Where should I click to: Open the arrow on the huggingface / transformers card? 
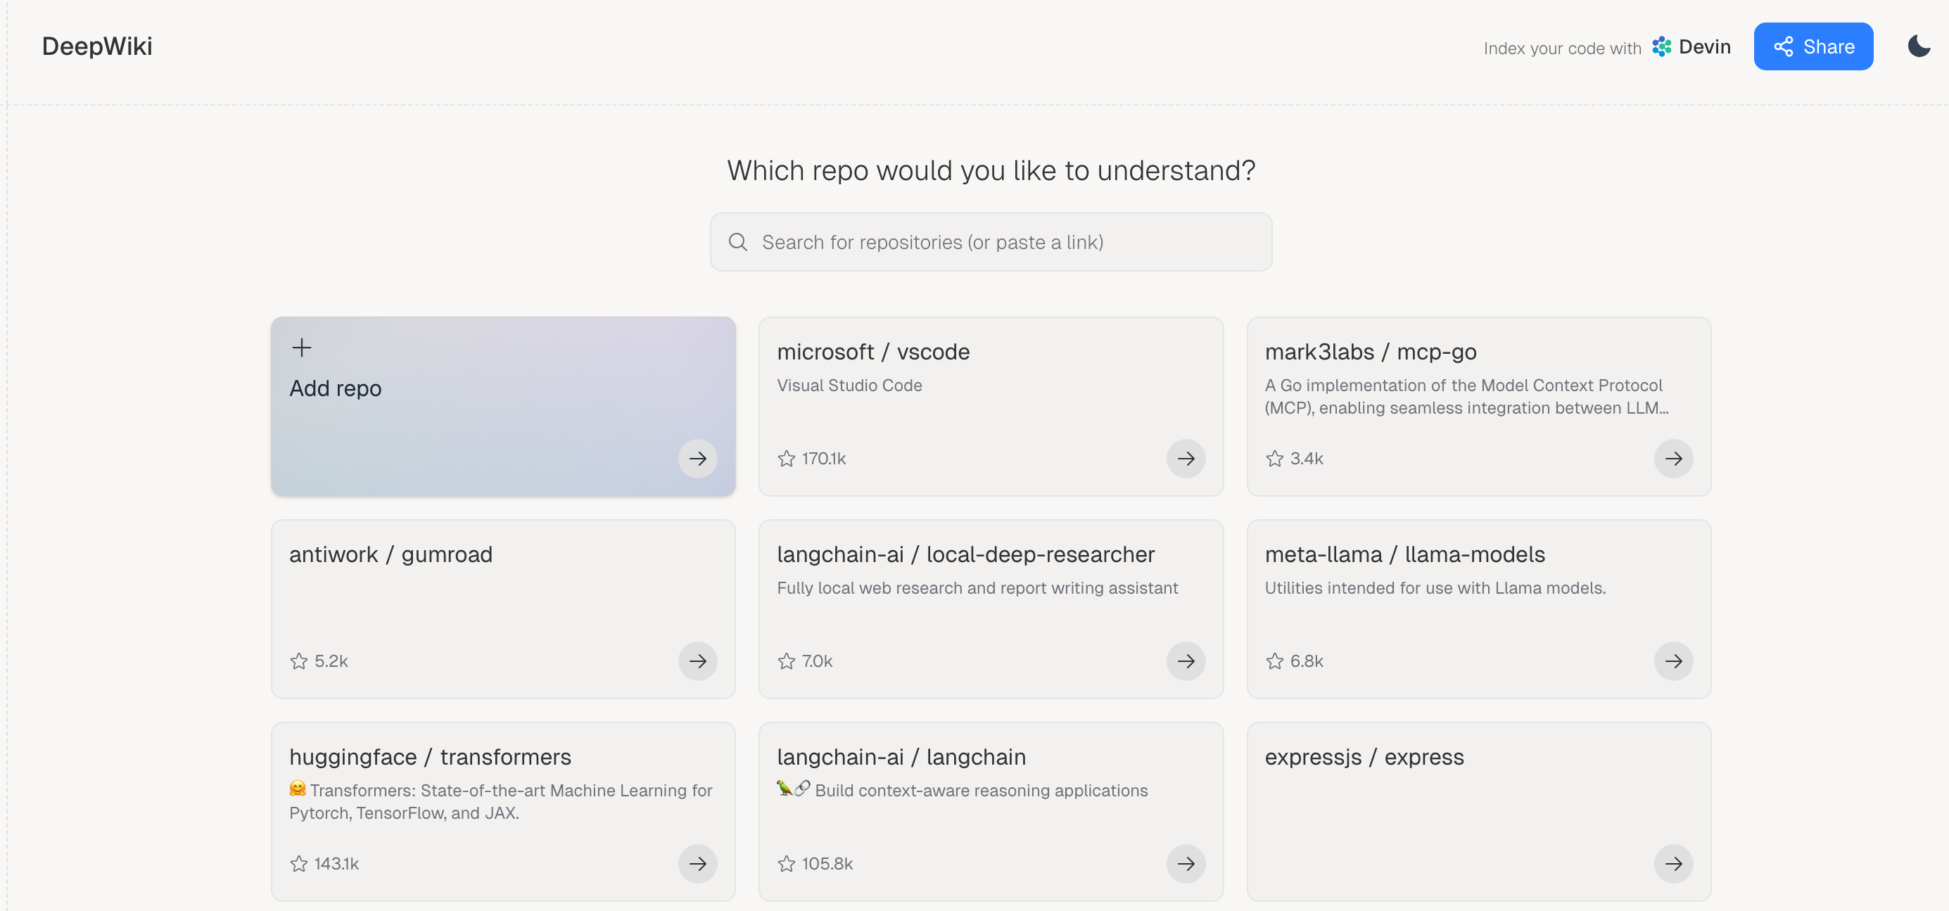[x=697, y=863]
